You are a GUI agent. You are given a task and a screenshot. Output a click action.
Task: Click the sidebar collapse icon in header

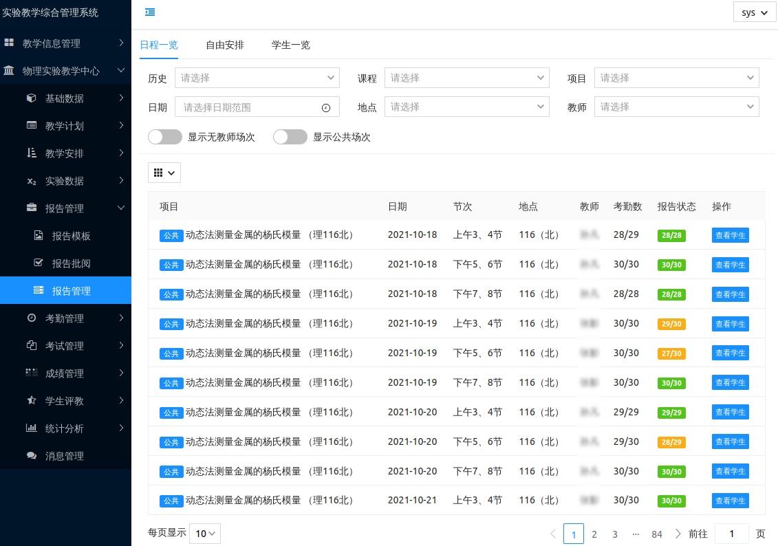tap(150, 12)
